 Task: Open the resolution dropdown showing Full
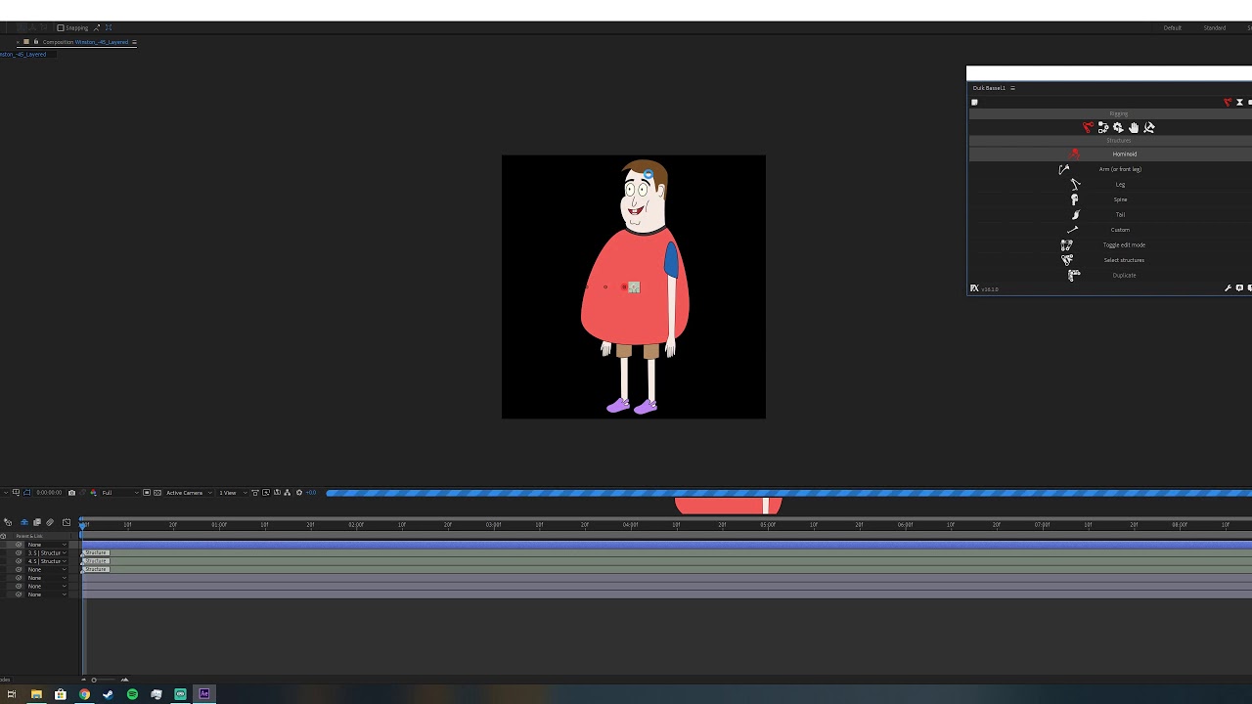(120, 493)
